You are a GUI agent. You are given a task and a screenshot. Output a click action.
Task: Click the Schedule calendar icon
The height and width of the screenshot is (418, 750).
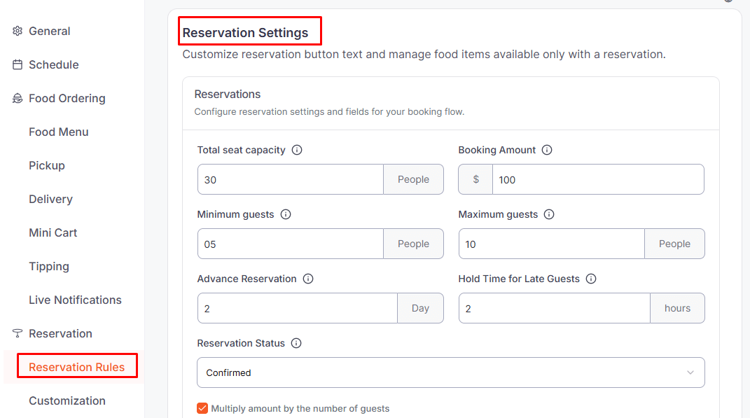[18, 64]
